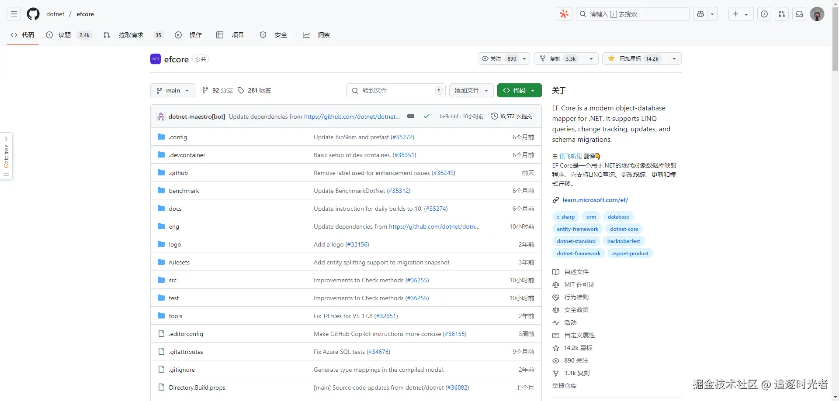Open pull request #36255 on src row
Viewport: 839px width, 401px height.
[417, 280]
